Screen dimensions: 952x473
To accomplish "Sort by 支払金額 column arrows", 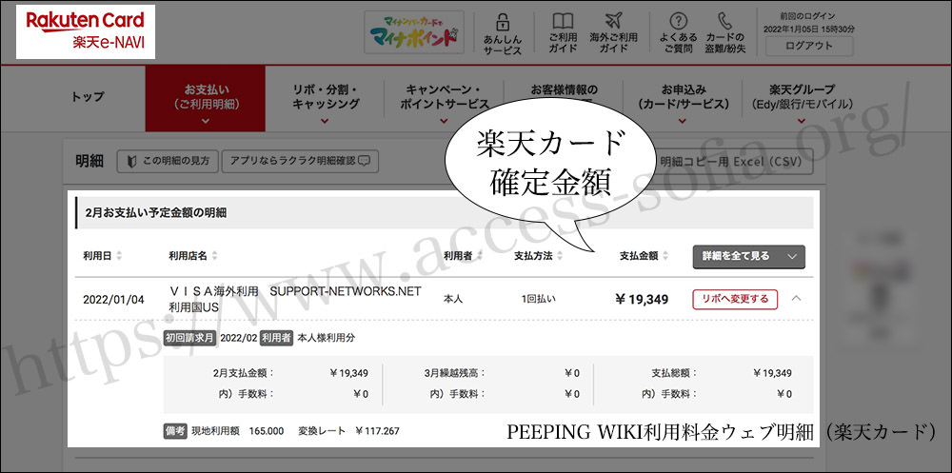I will coord(665,256).
